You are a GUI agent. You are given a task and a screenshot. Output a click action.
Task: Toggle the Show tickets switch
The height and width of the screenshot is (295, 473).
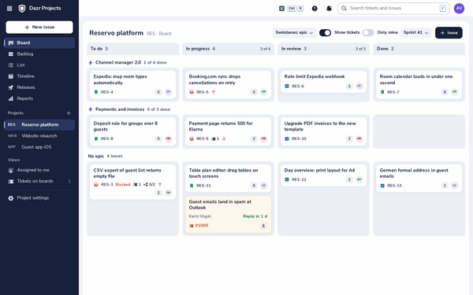click(325, 33)
